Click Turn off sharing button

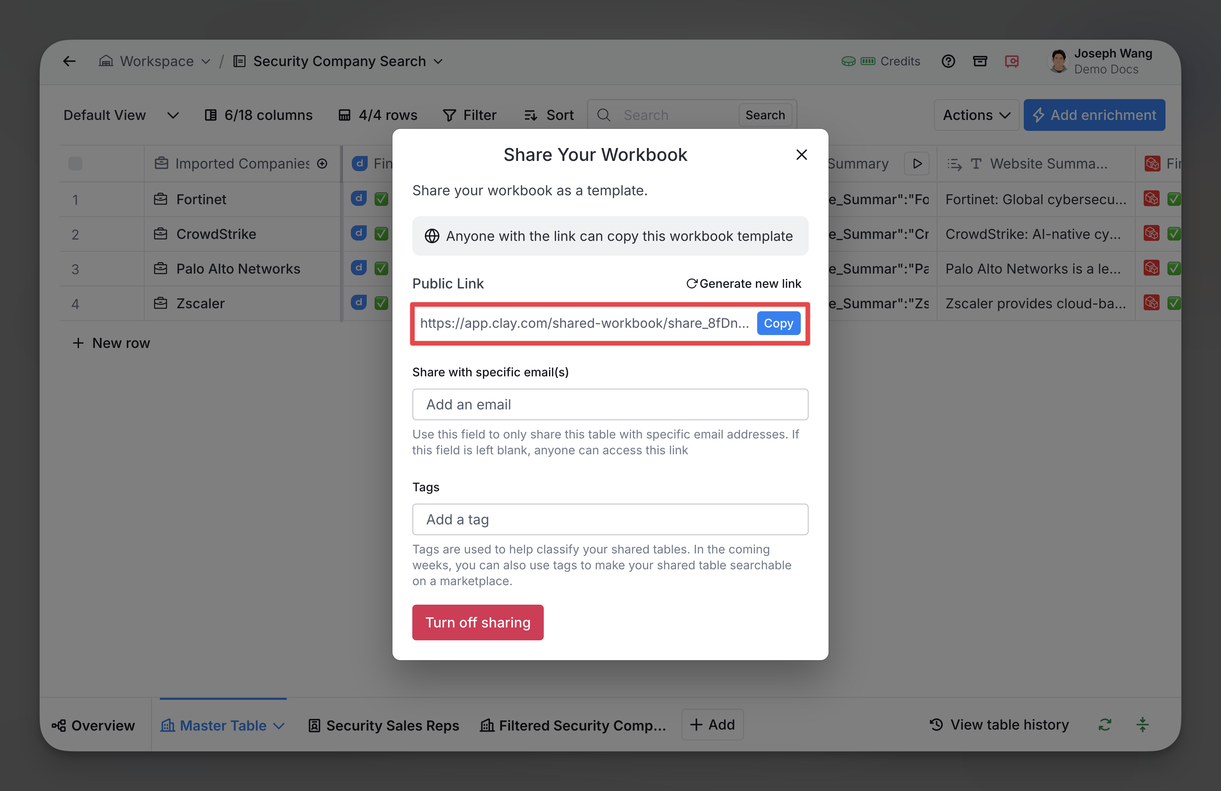pyautogui.click(x=478, y=622)
